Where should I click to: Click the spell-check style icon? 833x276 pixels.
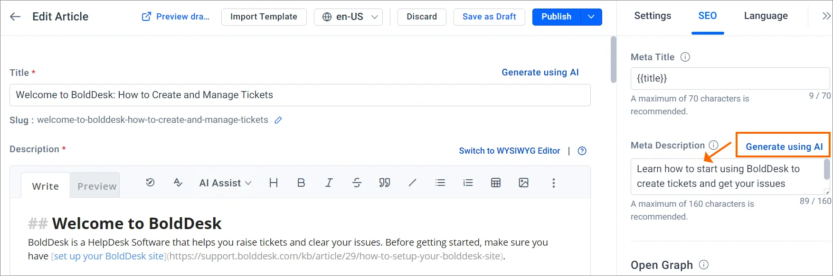coord(178,183)
